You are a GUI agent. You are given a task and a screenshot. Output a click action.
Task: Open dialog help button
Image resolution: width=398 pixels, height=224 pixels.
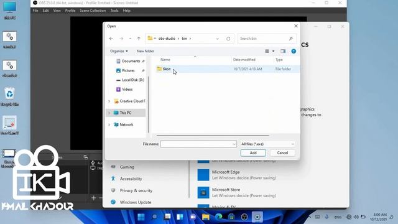click(x=294, y=51)
